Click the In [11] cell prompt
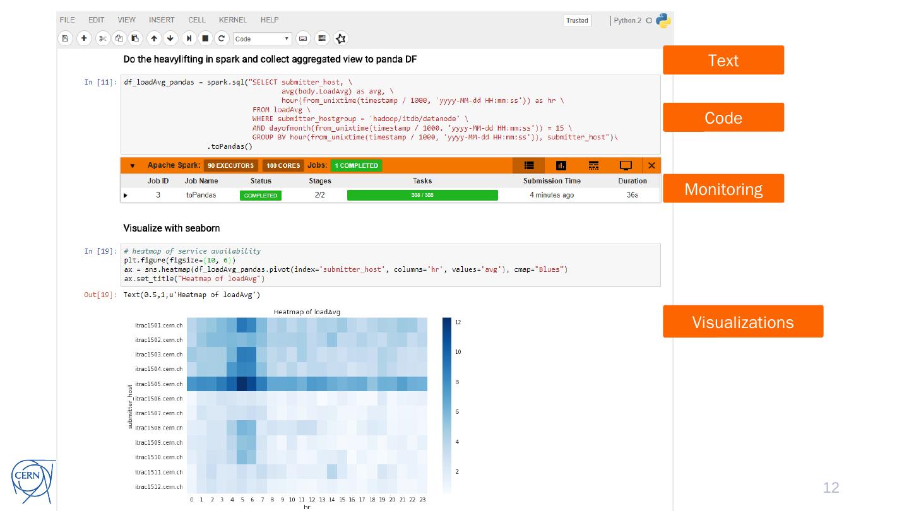The image size is (909, 511). [x=100, y=82]
